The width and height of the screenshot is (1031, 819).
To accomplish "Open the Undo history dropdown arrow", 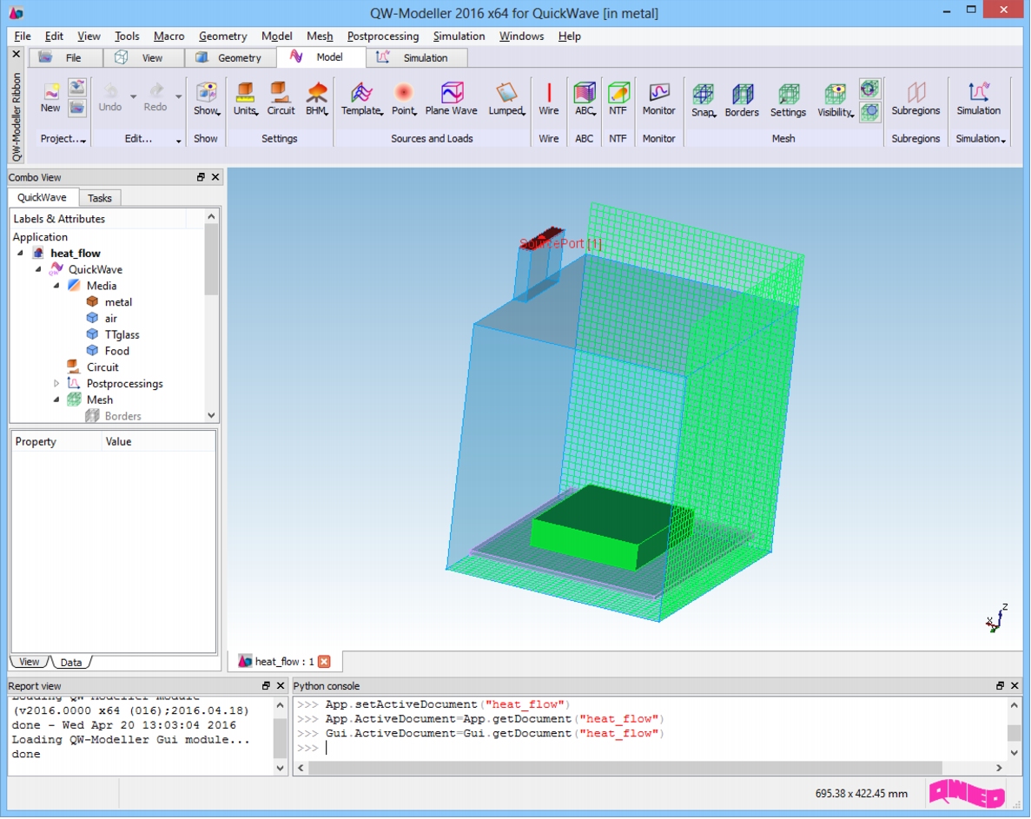I will pyautogui.click(x=134, y=96).
